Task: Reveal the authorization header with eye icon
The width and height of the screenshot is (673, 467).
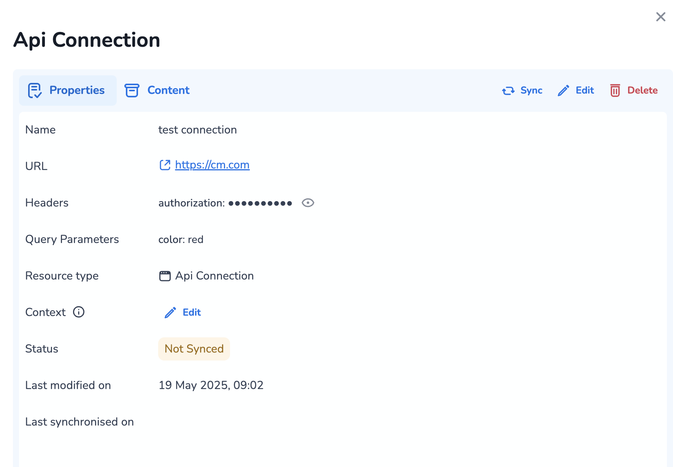Action: pos(308,203)
